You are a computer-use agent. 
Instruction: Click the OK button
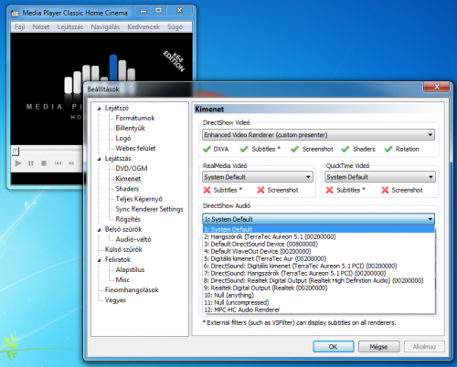click(334, 347)
